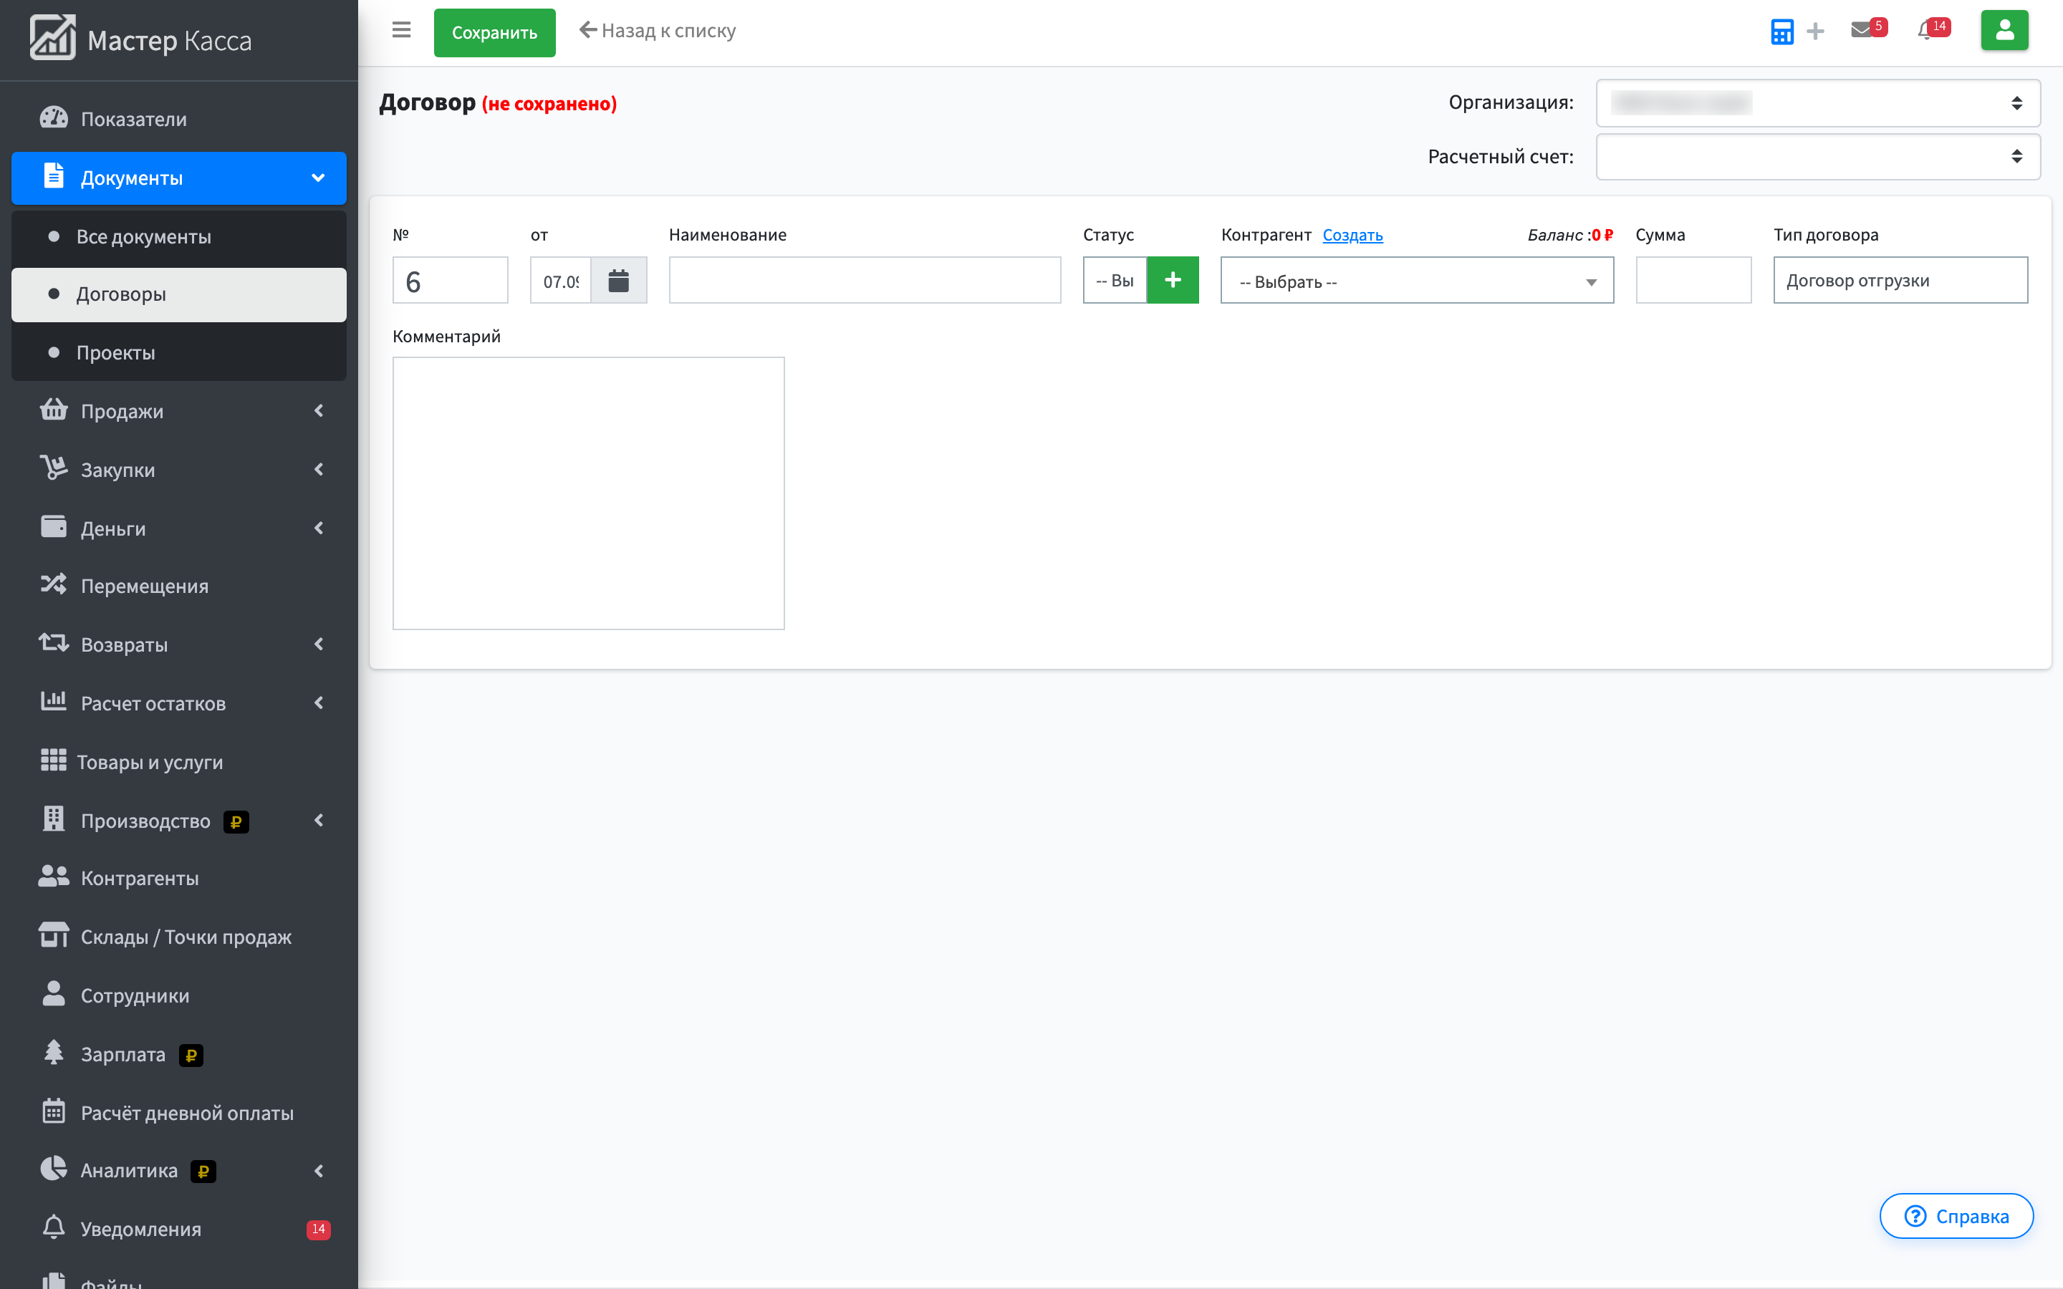Open Уведомления in the sidebar
Screen dimensions: 2063x1289
(x=179, y=1228)
